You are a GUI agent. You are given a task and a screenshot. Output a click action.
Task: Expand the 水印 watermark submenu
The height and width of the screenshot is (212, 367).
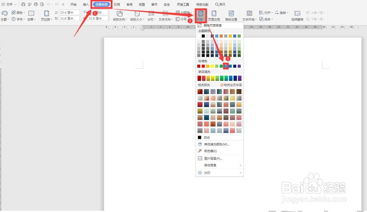(x=220, y=173)
